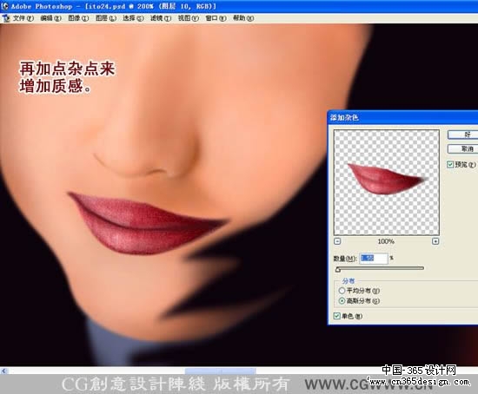
Task: Click 取消 to cancel the dialog
Action: (x=462, y=148)
